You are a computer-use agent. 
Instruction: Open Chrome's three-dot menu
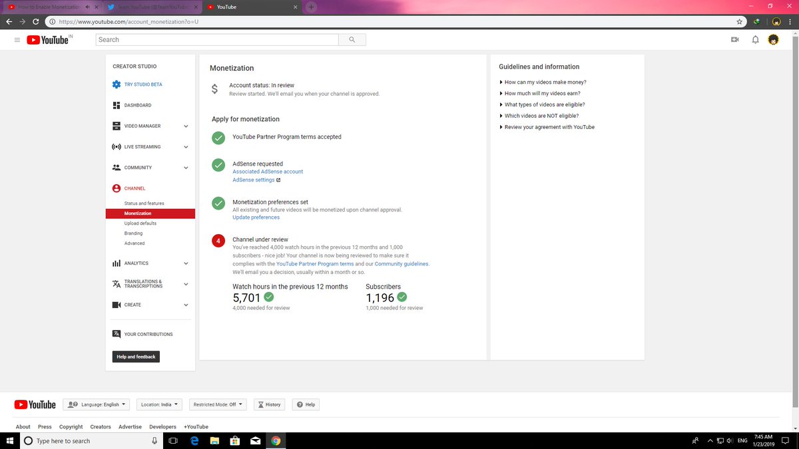[791, 21]
